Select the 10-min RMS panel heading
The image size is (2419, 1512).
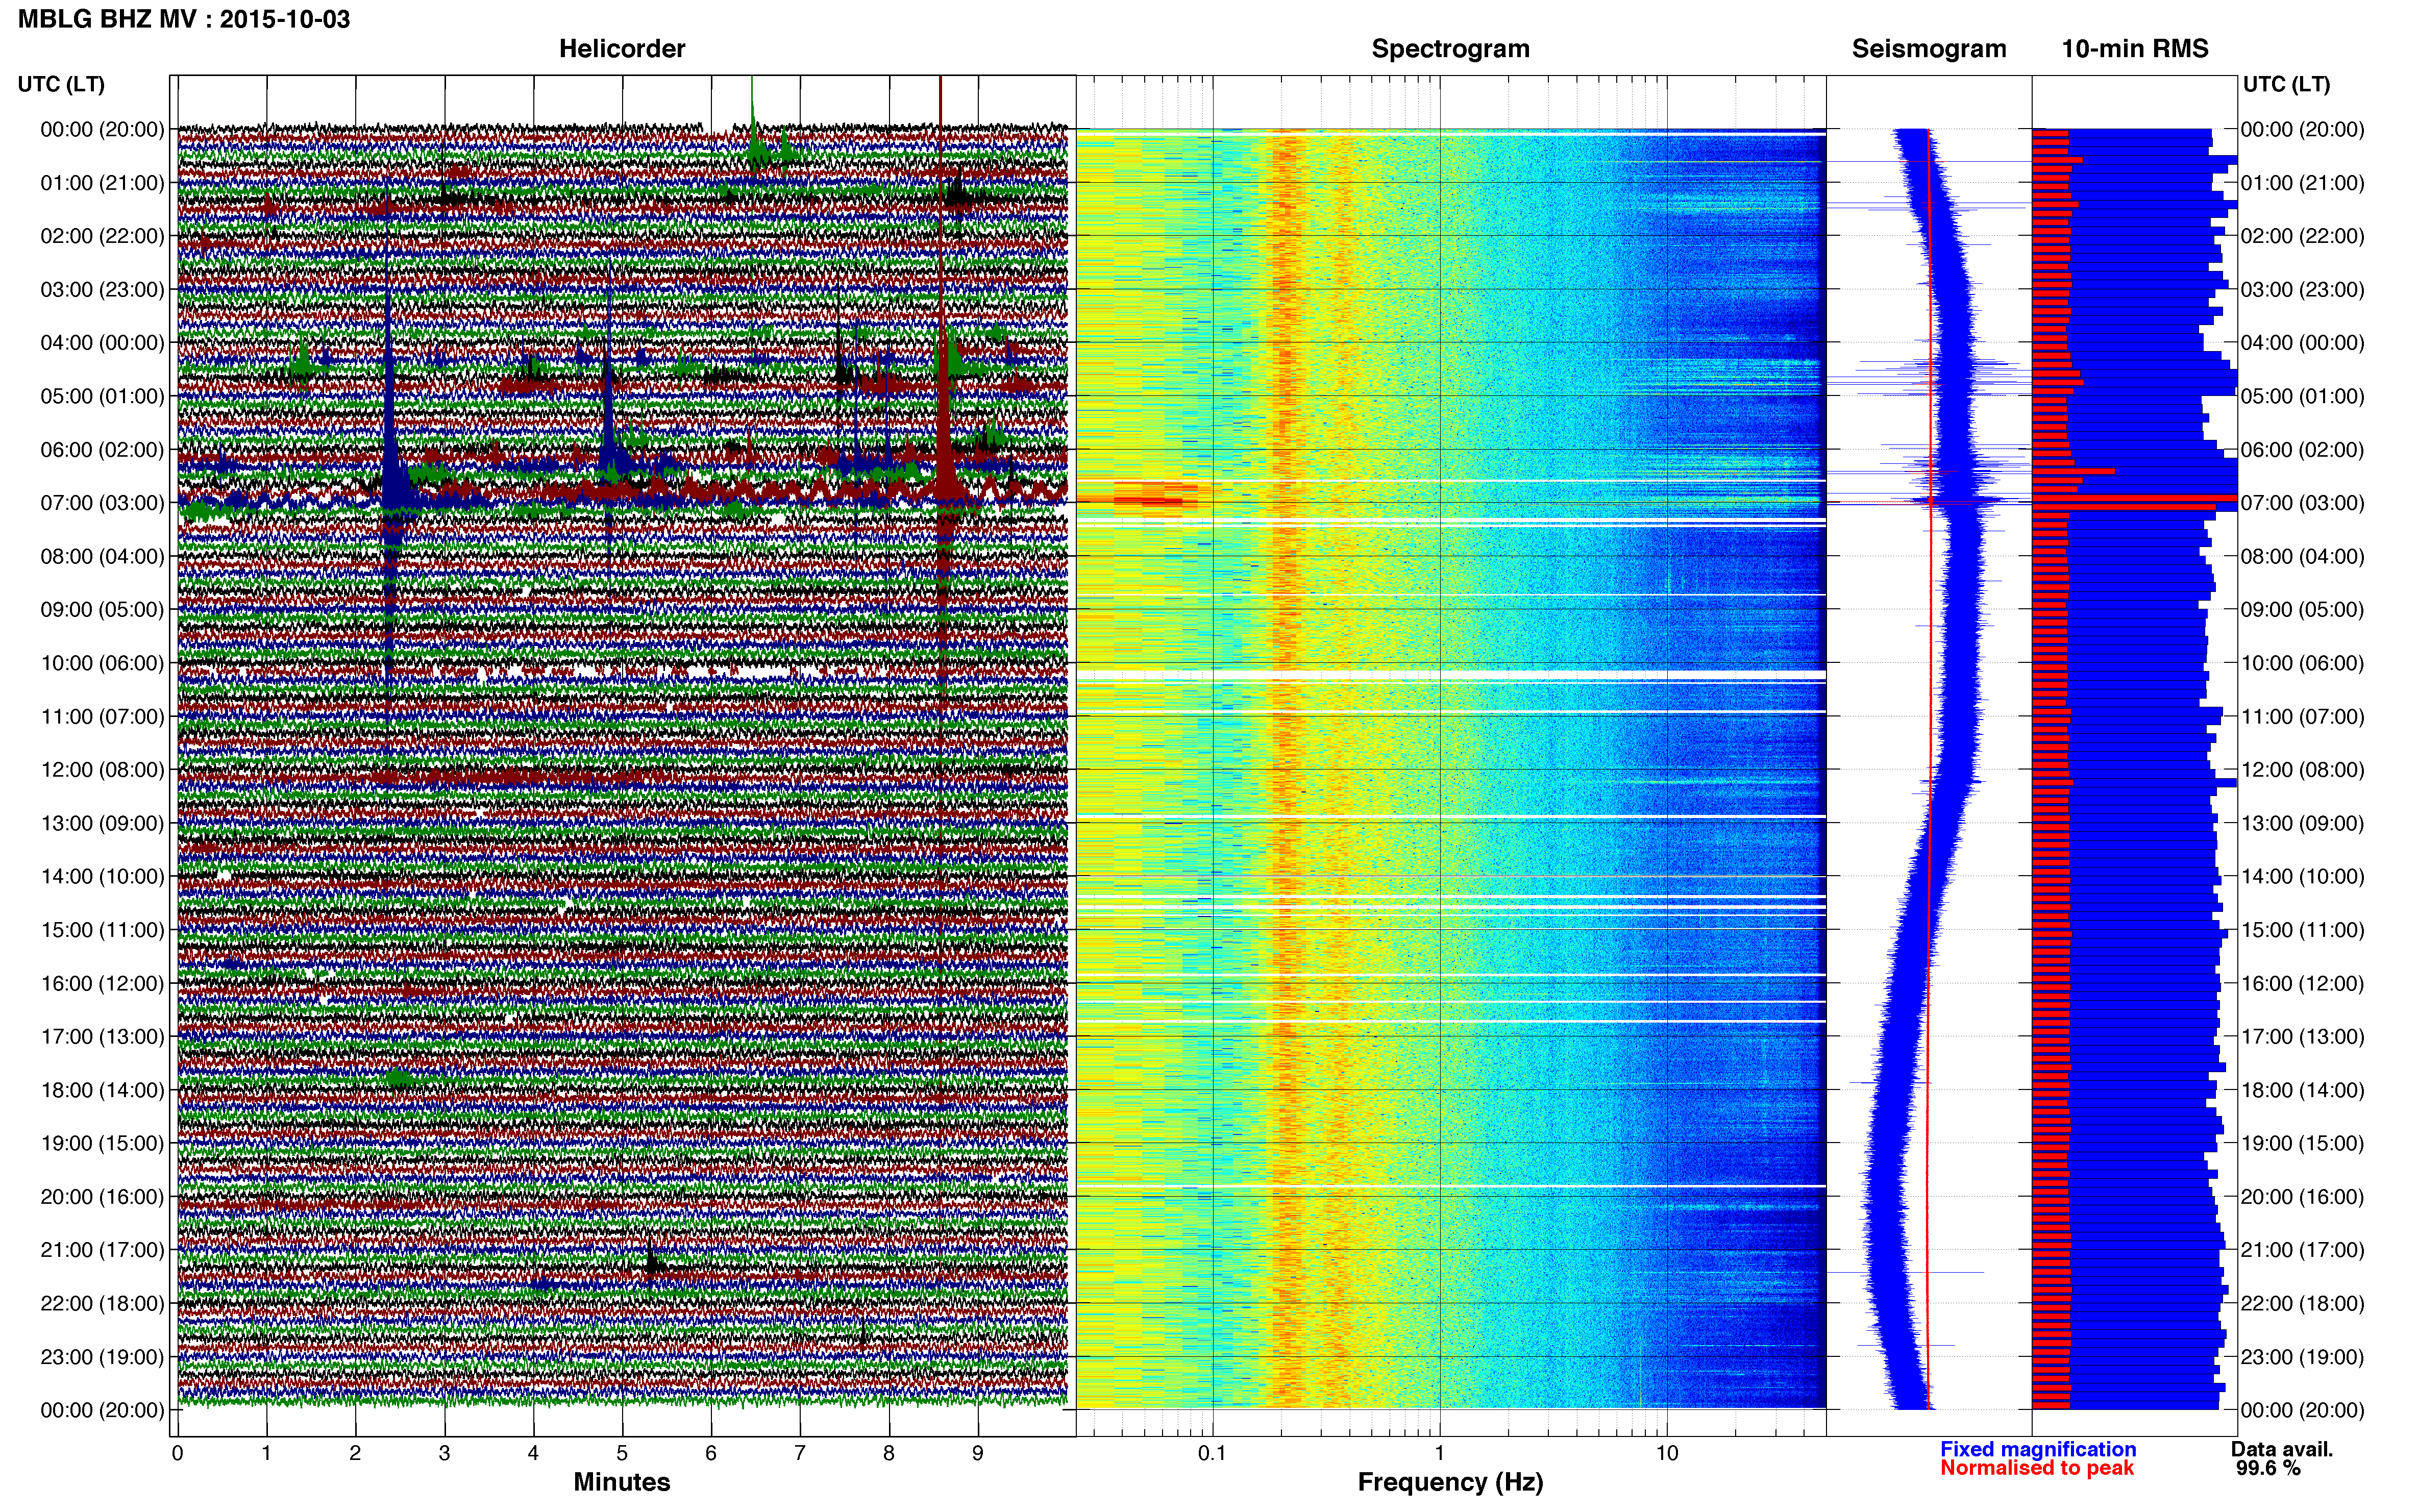2134,49
